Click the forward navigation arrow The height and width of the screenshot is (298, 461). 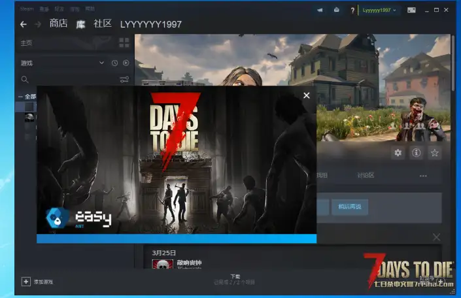pyautogui.click(x=37, y=24)
